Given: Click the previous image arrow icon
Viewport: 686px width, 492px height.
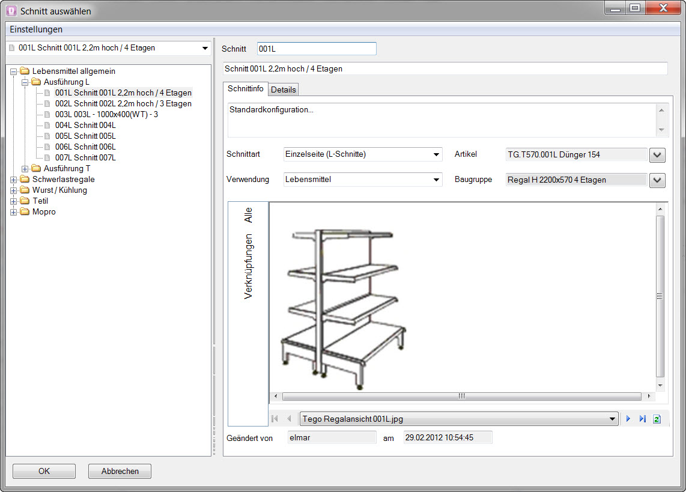Looking at the screenshot, I should (289, 419).
